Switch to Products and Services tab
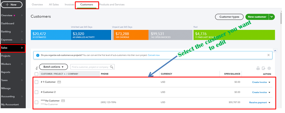This screenshot has height=113, width=285. point(112,5)
